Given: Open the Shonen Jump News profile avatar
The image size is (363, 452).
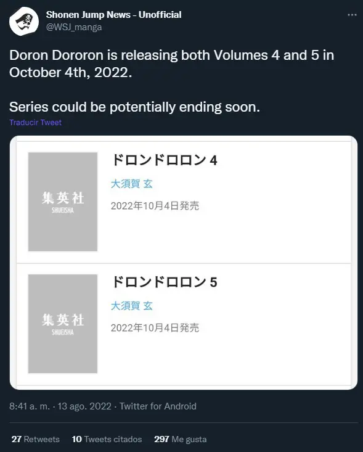Looking at the screenshot, I should pos(24,22).
